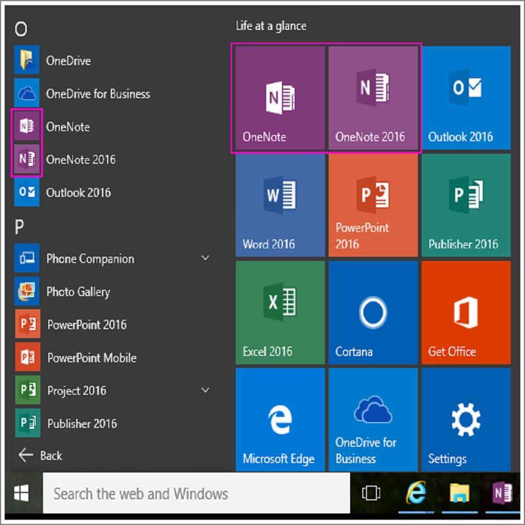Jump using the P letter header
The image size is (525, 525).
[19, 227]
